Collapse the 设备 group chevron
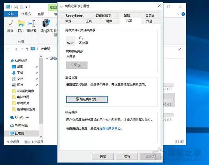209x165 pixels. pyautogui.click(x=47, y=58)
